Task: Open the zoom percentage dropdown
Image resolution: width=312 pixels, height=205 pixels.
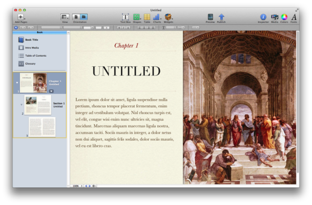Action: click(x=78, y=186)
